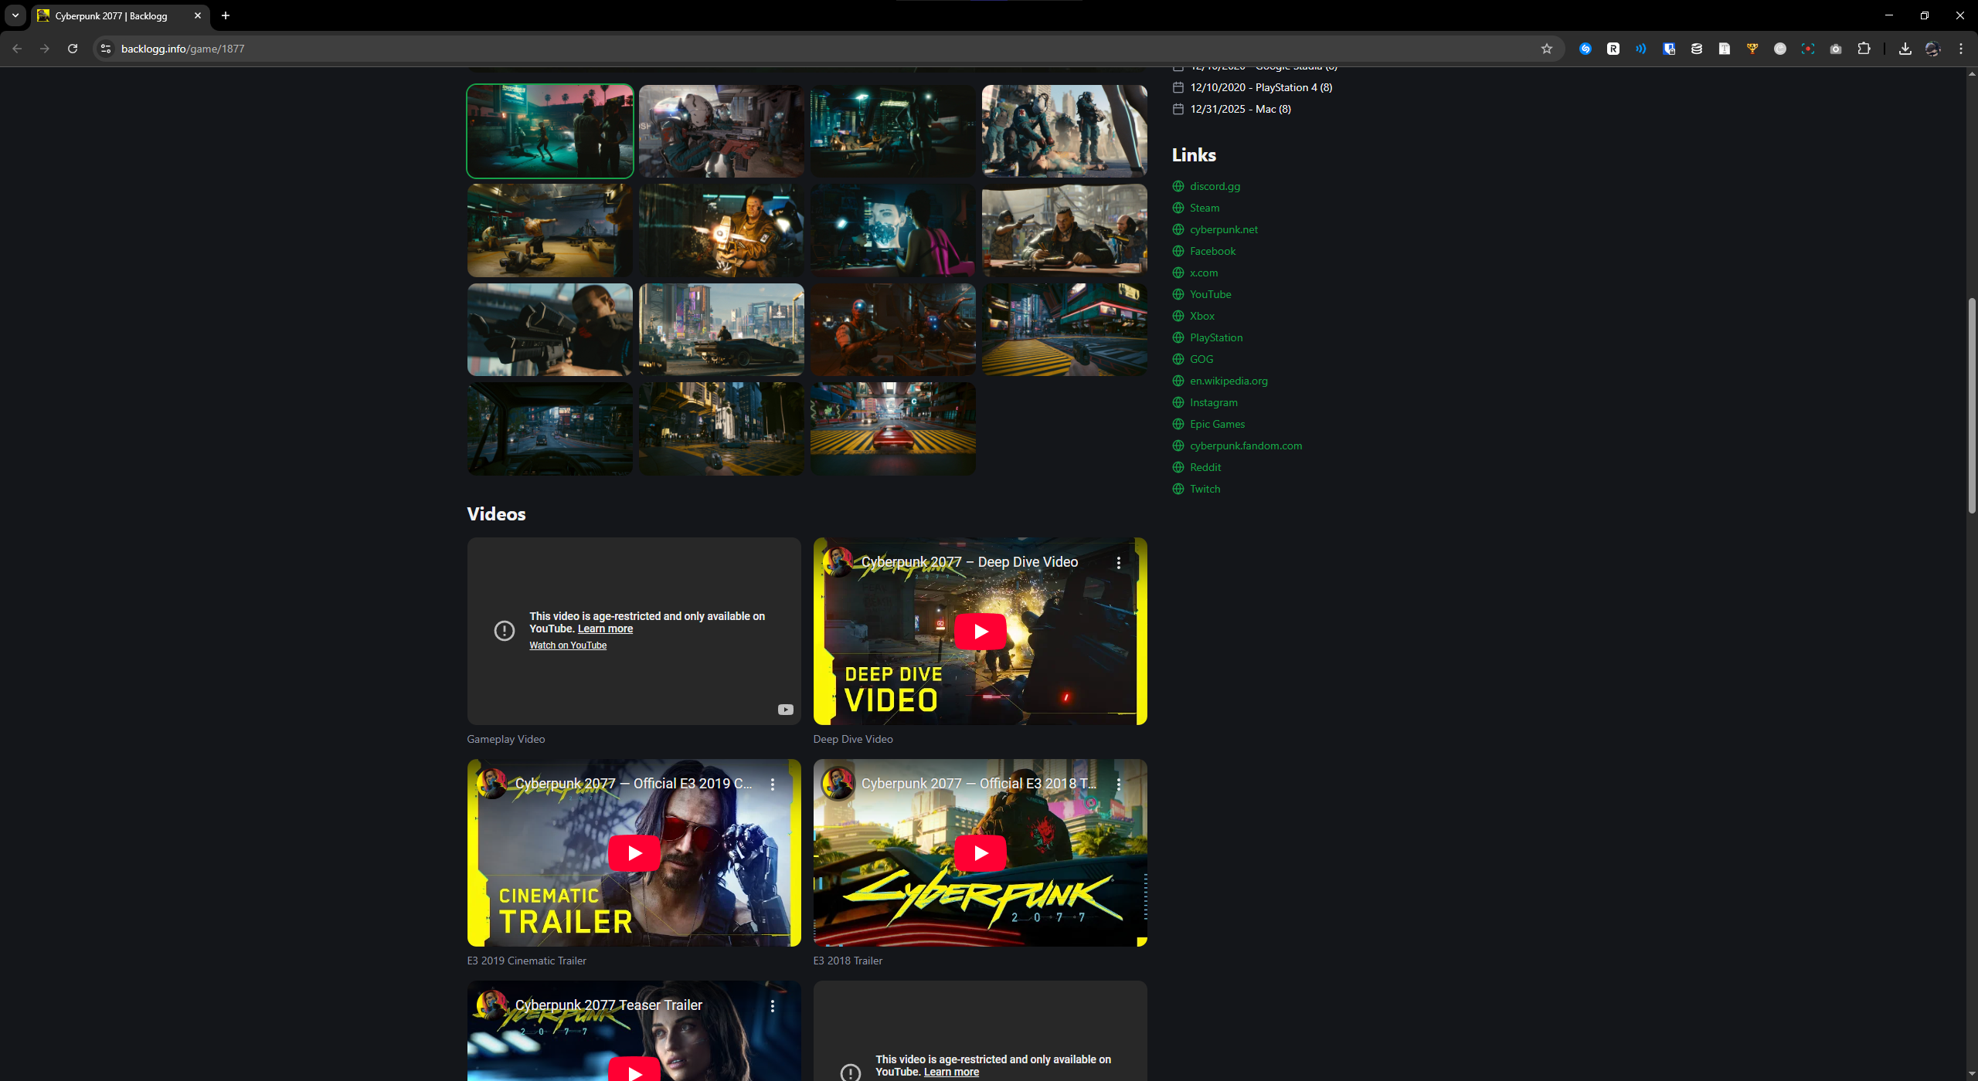This screenshot has height=1081, width=1978.
Task: Reload the page with refresh icon
Action: (73, 49)
